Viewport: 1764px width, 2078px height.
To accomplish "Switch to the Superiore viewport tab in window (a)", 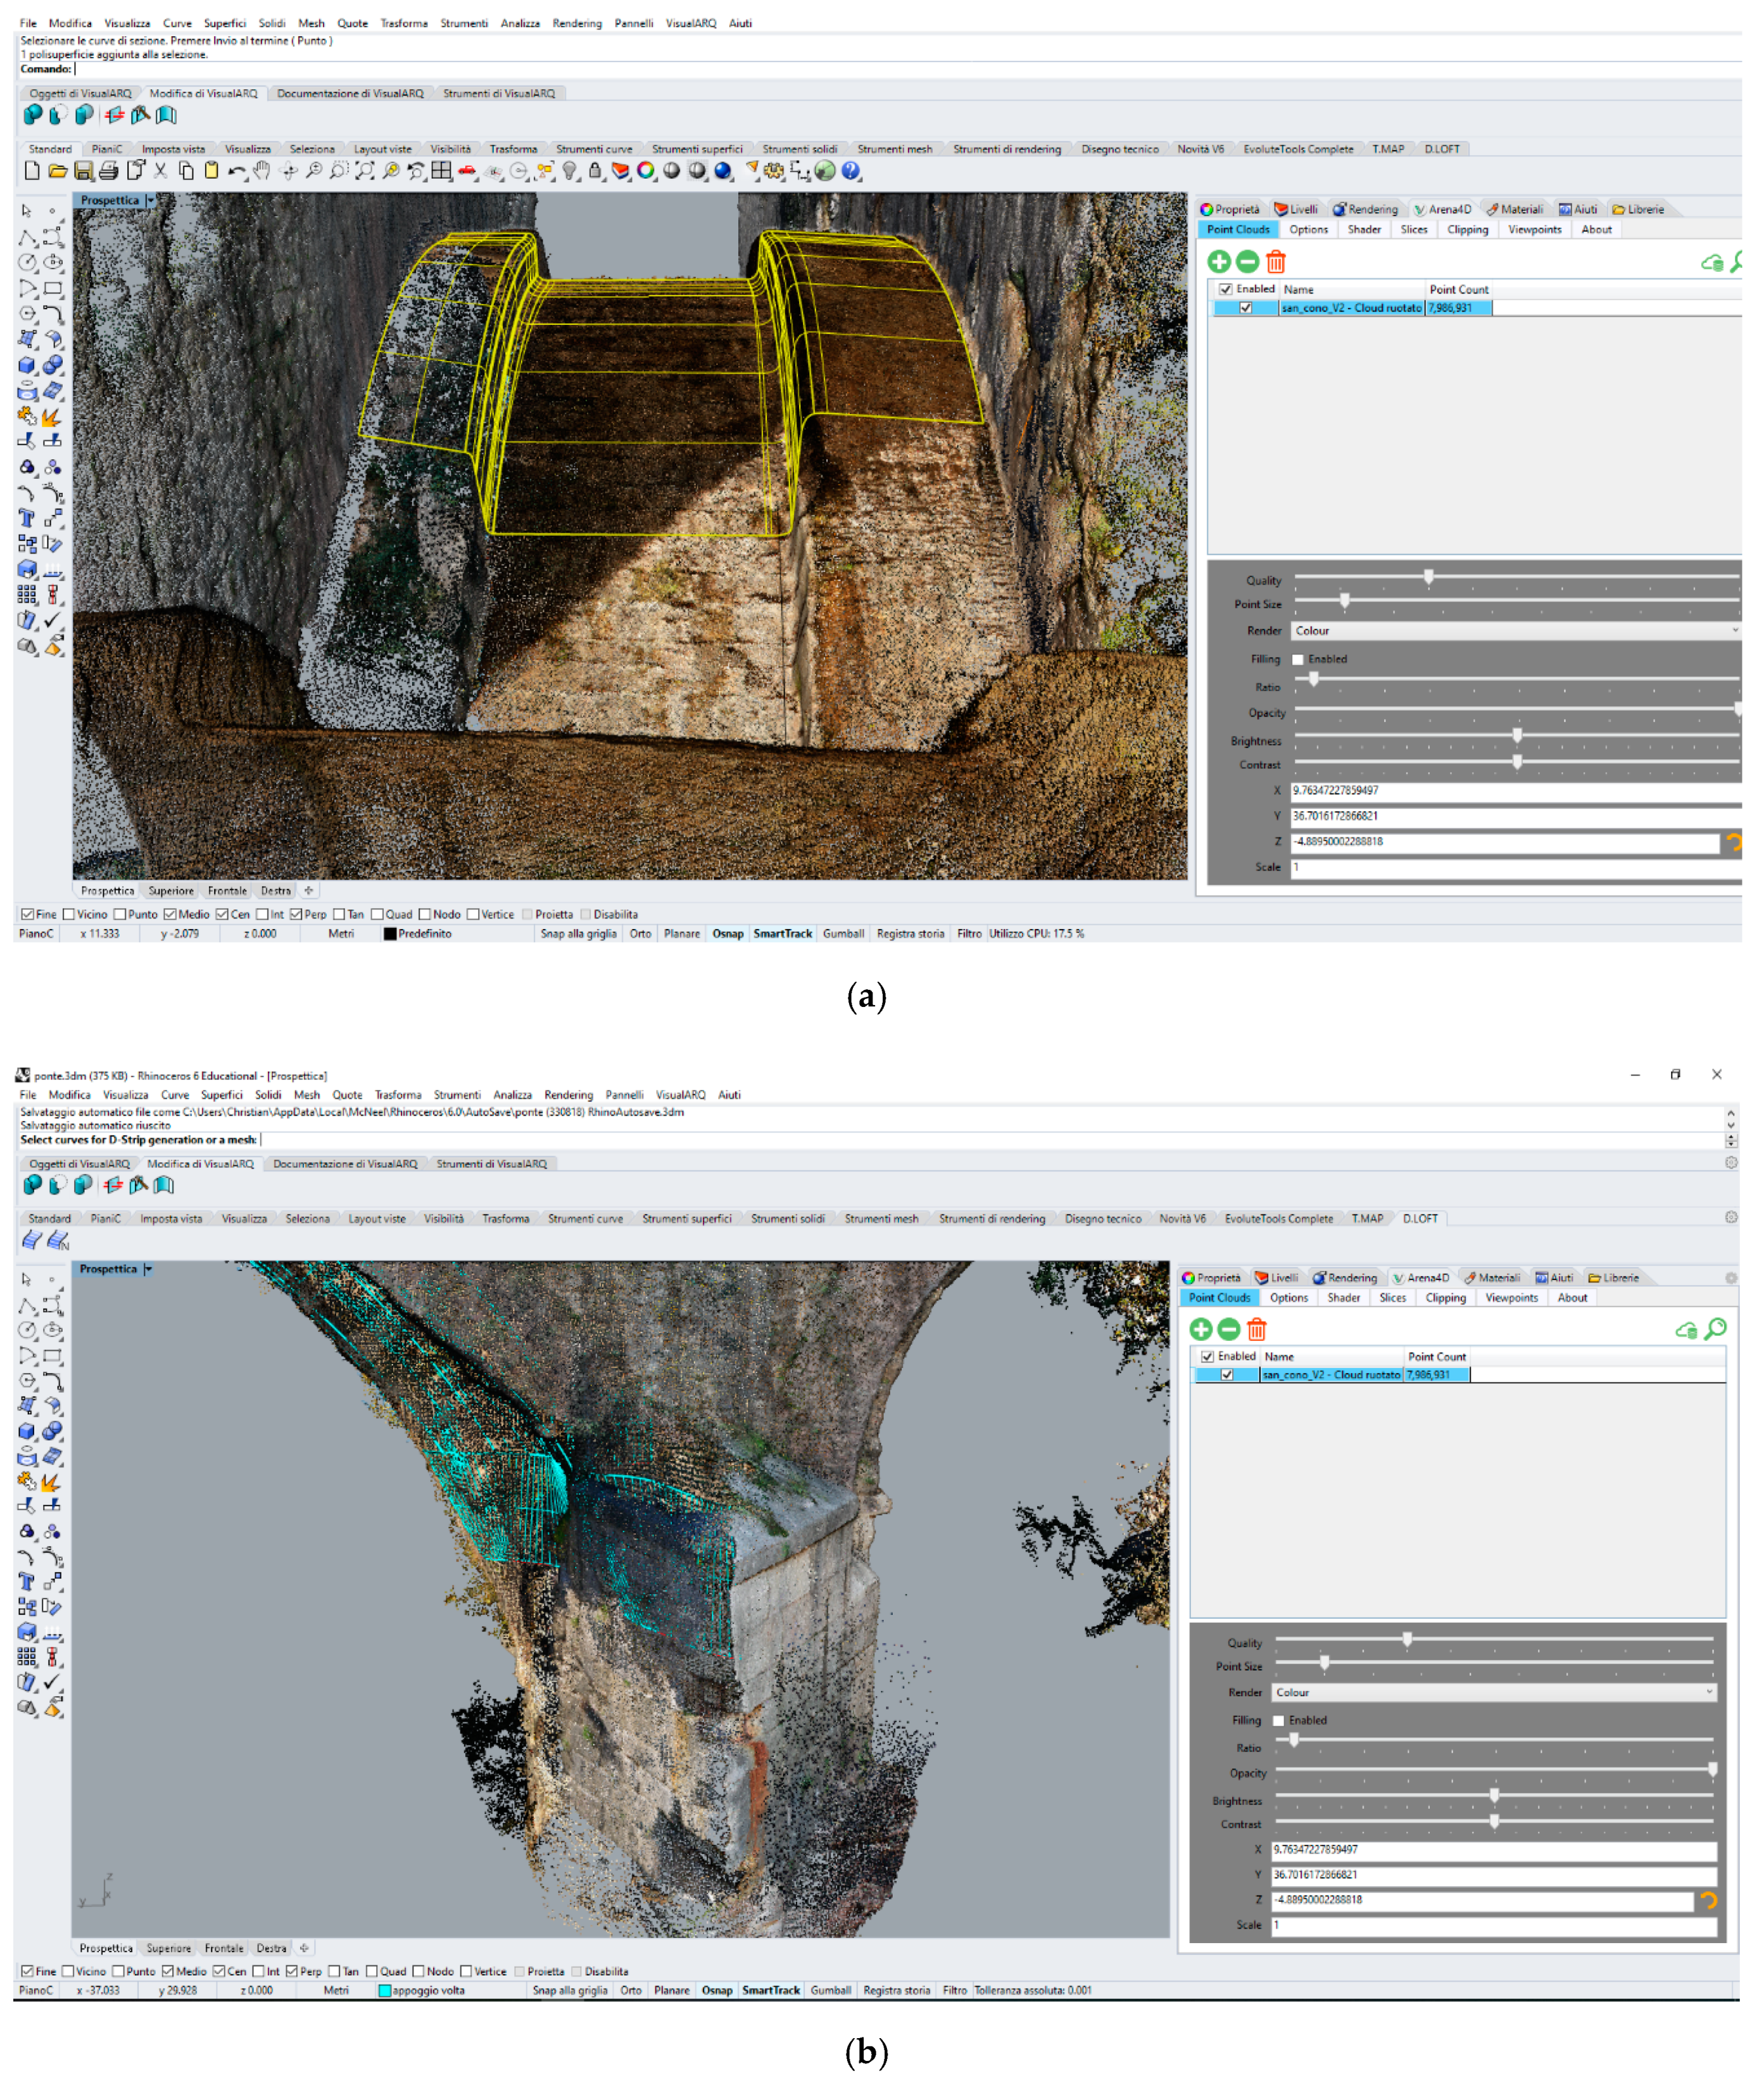I will point(171,891).
